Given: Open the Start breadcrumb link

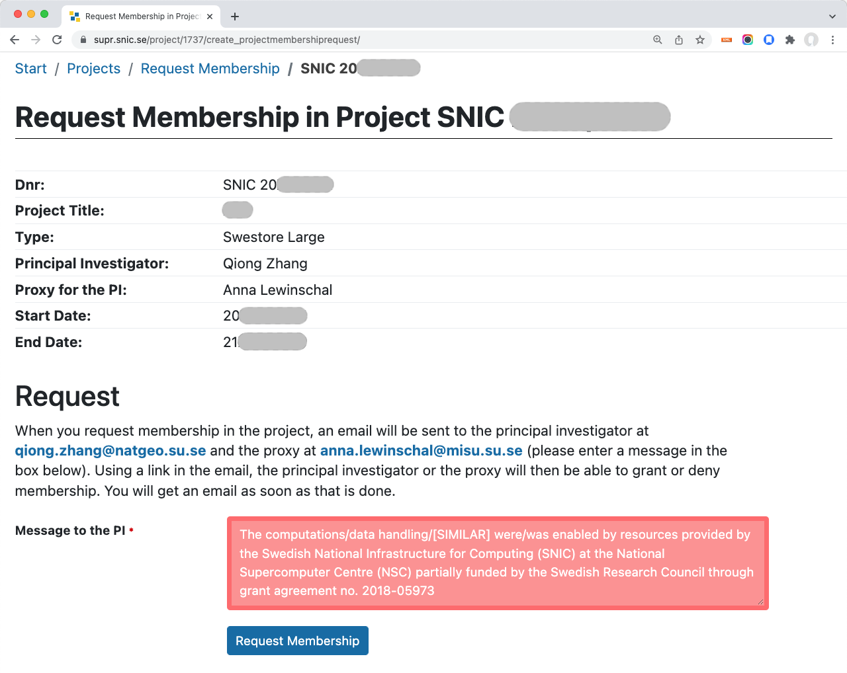Looking at the screenshot, I should [x=31, y=69].
